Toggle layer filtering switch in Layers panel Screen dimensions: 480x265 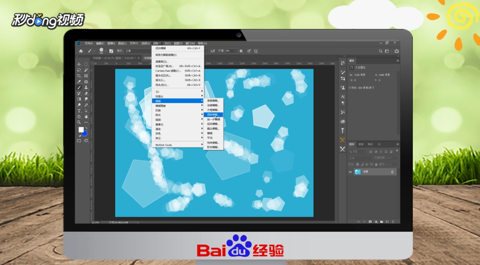pos(397,151)
